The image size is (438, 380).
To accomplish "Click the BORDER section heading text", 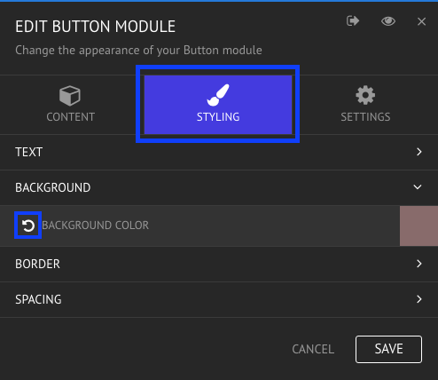I will [x=37, y=264].
